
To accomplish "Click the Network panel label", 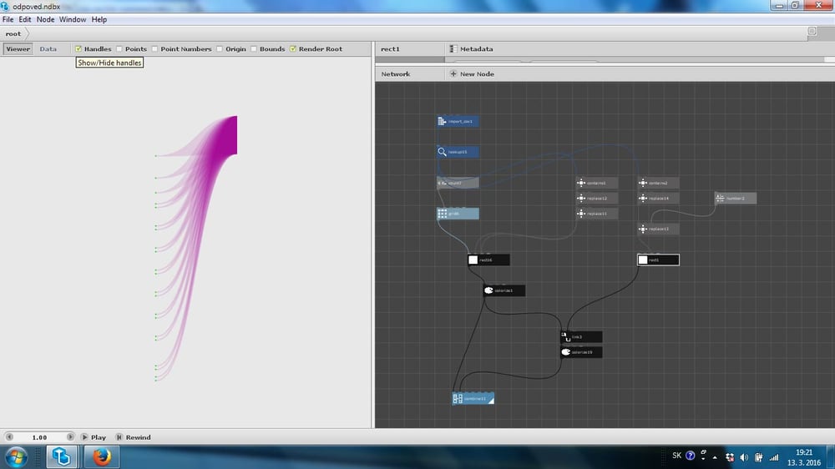I will 396,74.
